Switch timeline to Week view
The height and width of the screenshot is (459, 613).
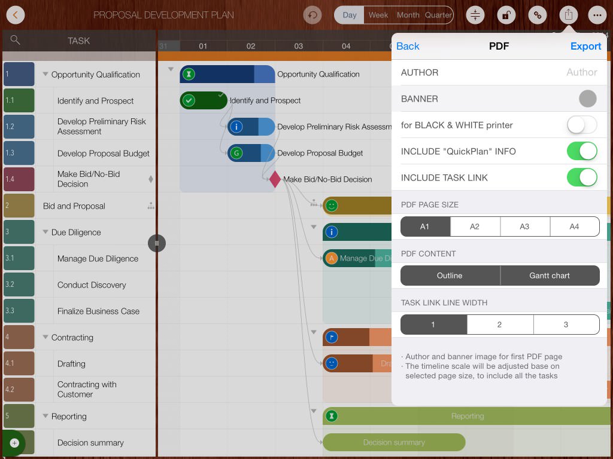point(378,15)
